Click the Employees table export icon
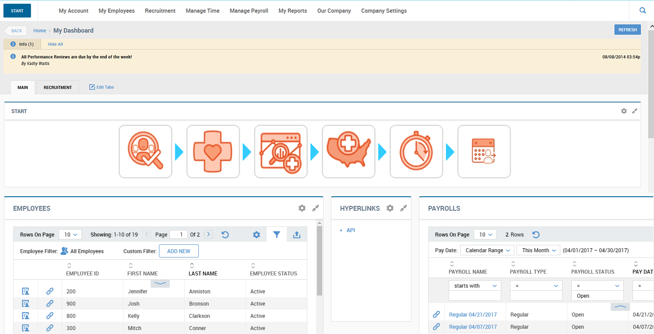 tap(297, 234)
